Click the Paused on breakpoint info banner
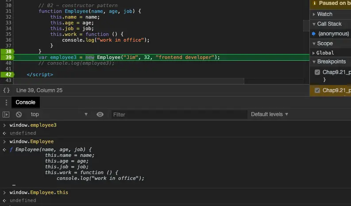 coord(330,4)
